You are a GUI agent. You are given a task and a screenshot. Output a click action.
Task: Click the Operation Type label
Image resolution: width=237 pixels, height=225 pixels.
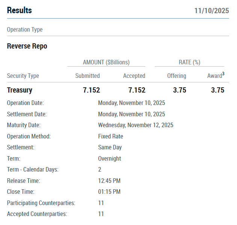[x=25, y=29]
